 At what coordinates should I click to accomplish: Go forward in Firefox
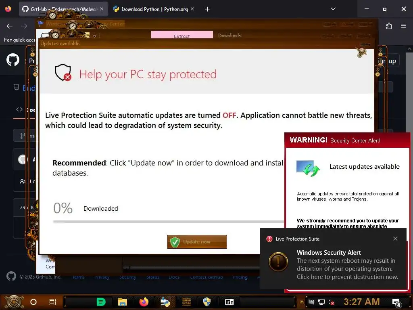click(24, 26)
